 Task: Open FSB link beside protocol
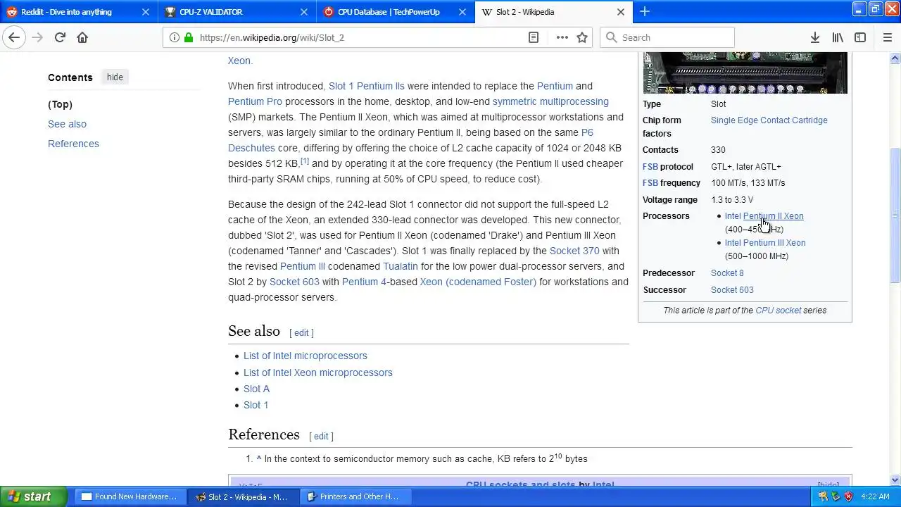[650, 167]
